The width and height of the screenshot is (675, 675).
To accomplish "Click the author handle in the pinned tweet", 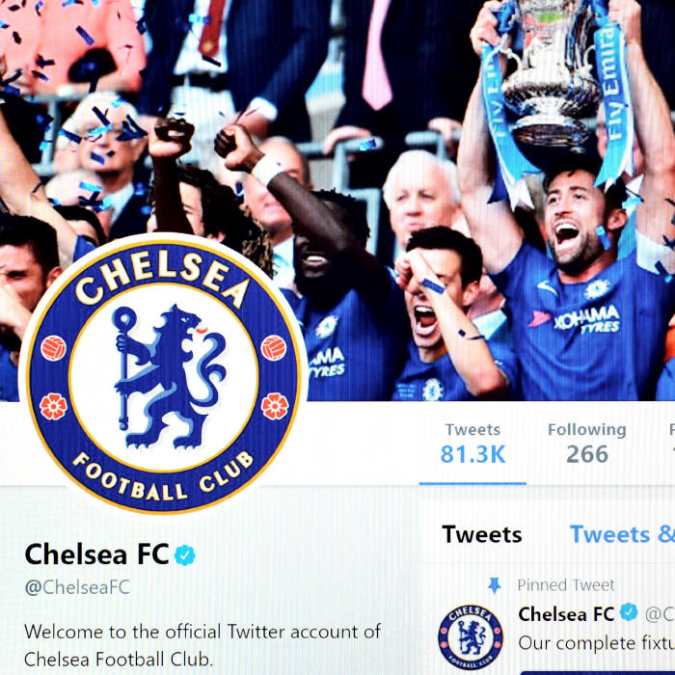I will click(660, 614).
